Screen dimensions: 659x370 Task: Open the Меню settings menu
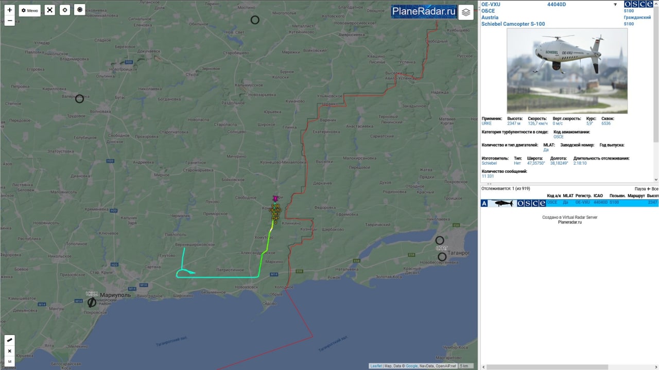[x=29, y=10]
